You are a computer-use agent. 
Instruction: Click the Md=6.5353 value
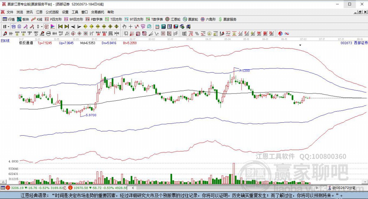[x=88, y=43]
